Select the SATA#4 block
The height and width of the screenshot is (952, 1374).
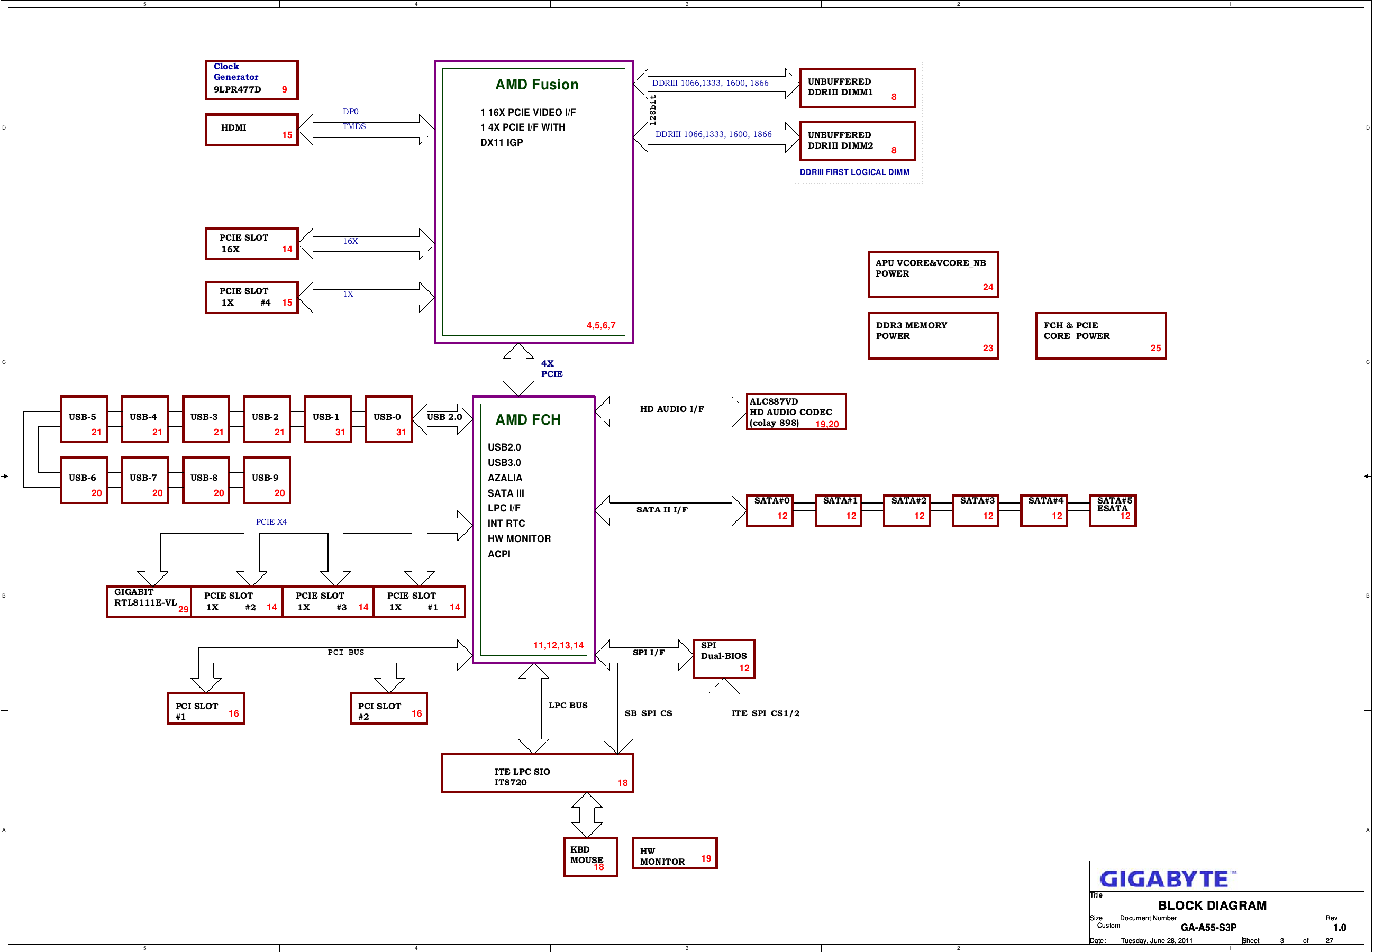pos(1044,510)
